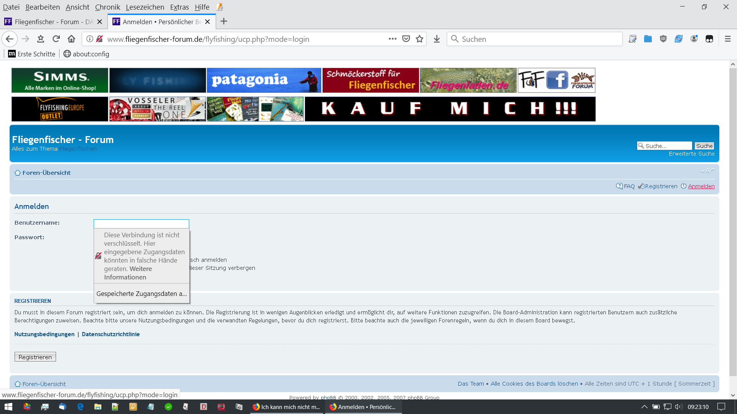This screenshot has width=737, height=414.
Task: Open page actions three-dot menu
Action: coord(392,39)
